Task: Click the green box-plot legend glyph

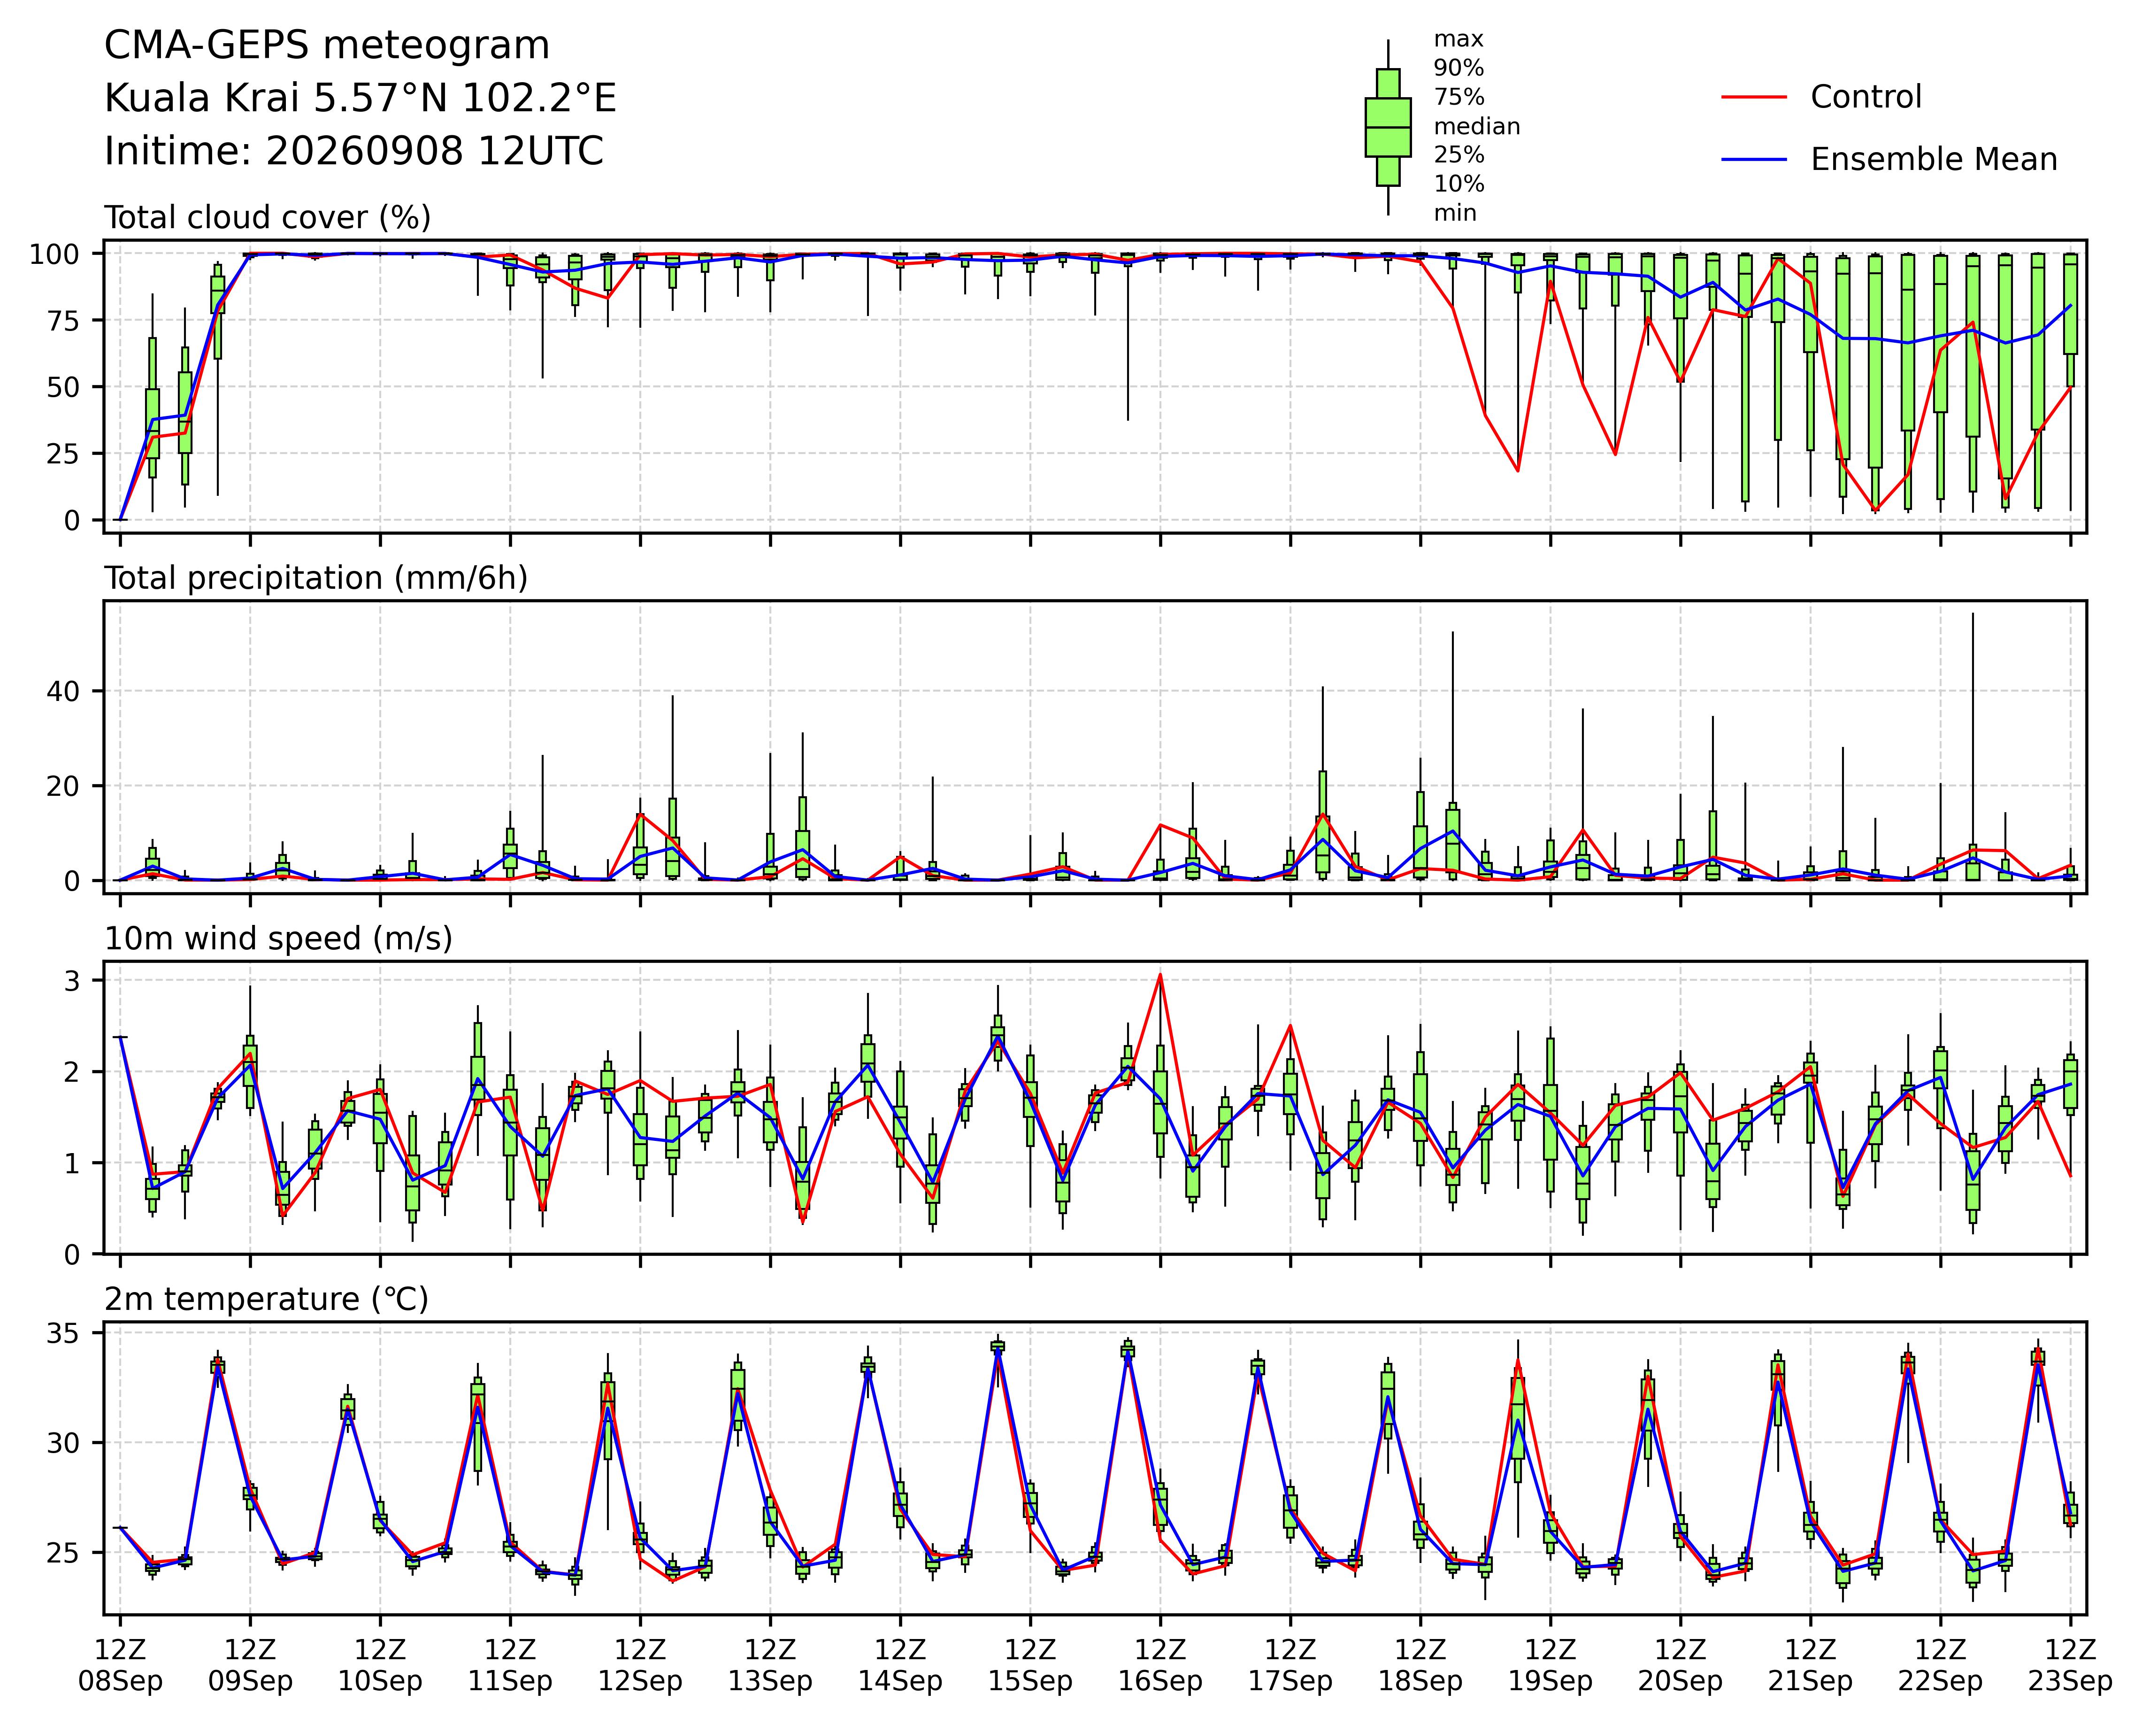Action: pyautogui.click(x=1388, y=127)
